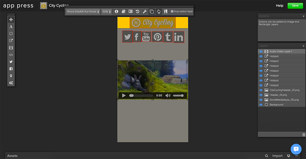Hide the Audio Video Layer 1 layer
306x159 pixels.
click(261, 51)
